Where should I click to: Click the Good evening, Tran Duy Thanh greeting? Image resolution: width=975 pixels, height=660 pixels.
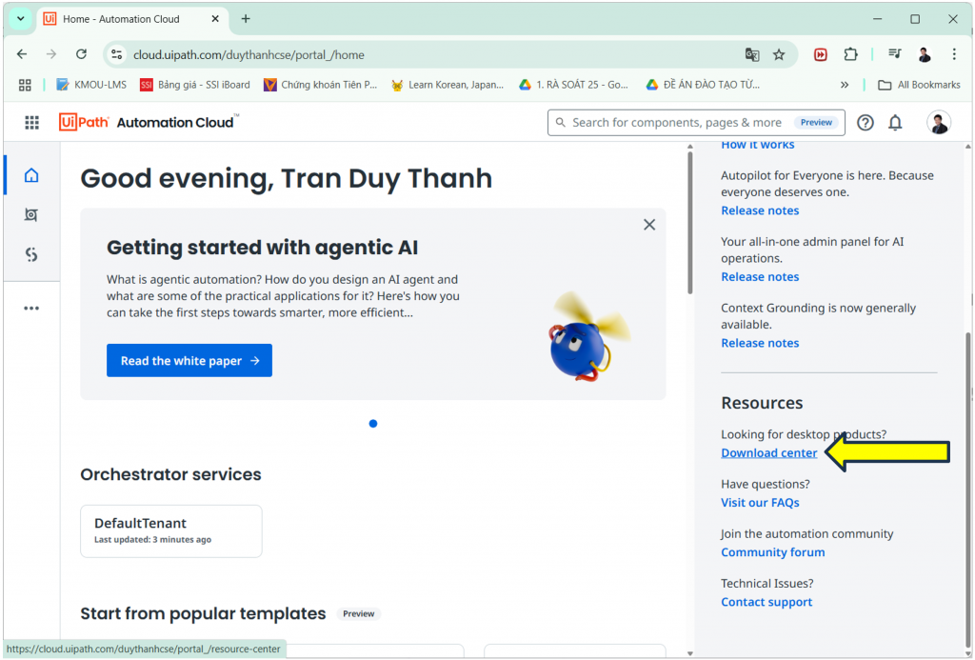click(286, 178)
